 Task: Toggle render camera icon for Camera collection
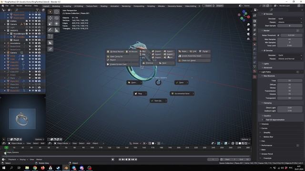point(39,24)
